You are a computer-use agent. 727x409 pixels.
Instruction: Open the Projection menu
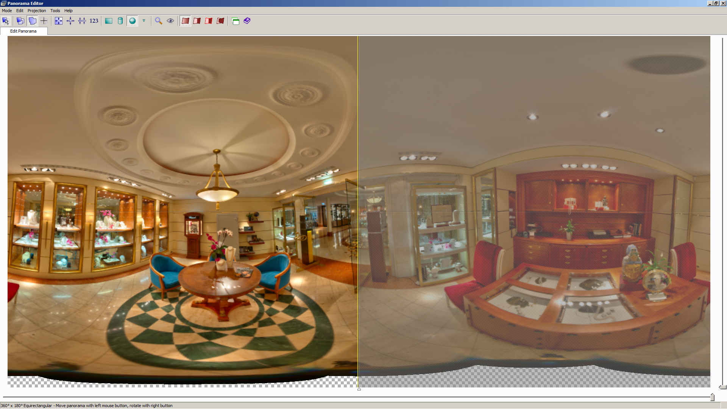point(37,11)
